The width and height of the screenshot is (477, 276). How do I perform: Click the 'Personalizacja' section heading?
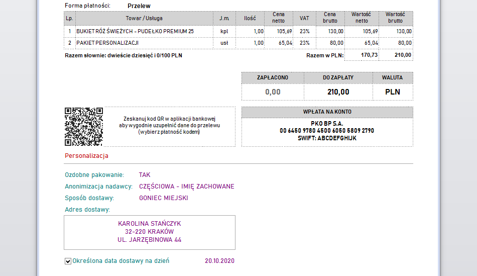click(86, 156)
